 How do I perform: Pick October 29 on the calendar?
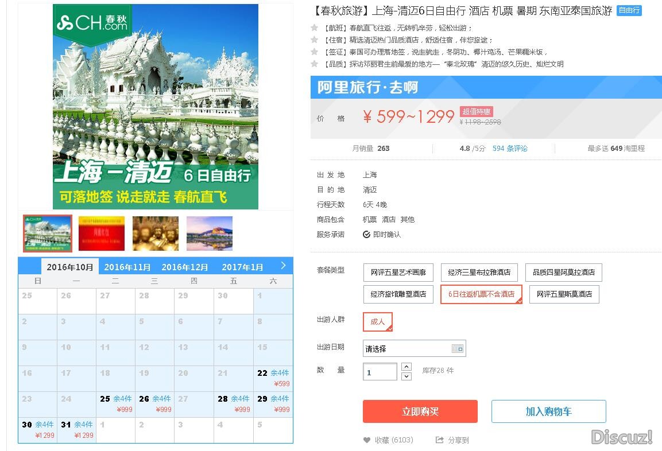pos(273,404)
